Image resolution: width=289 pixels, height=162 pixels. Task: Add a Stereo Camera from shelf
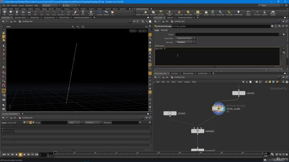click(x=248, y=13)
